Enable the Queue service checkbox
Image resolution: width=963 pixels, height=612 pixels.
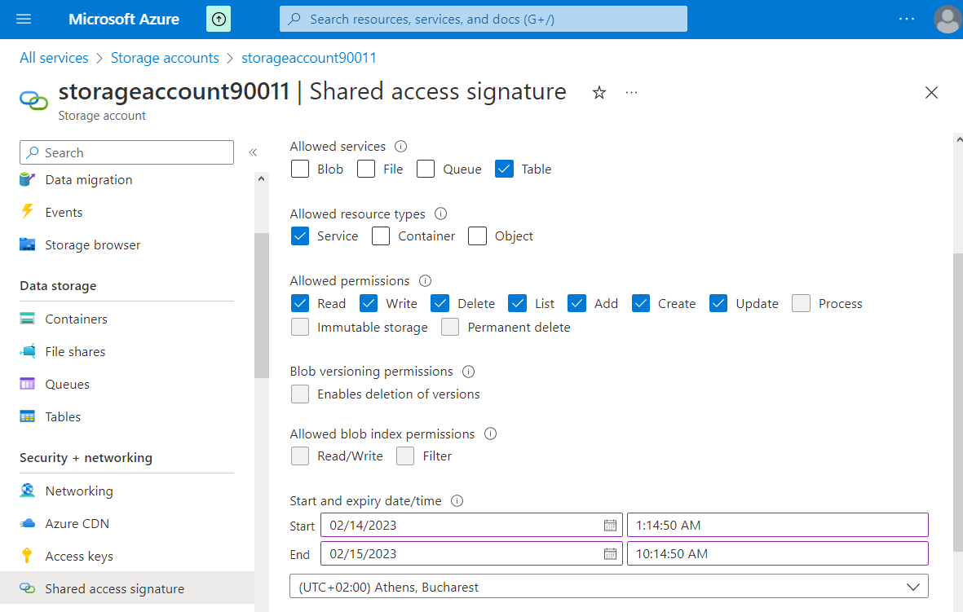coord(426,169)
